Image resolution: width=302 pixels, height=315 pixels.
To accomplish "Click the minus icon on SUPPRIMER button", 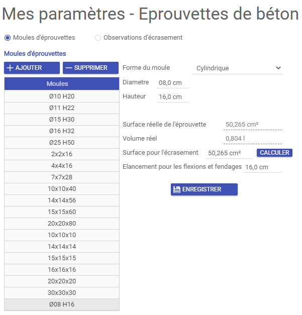I will (69, 68).
